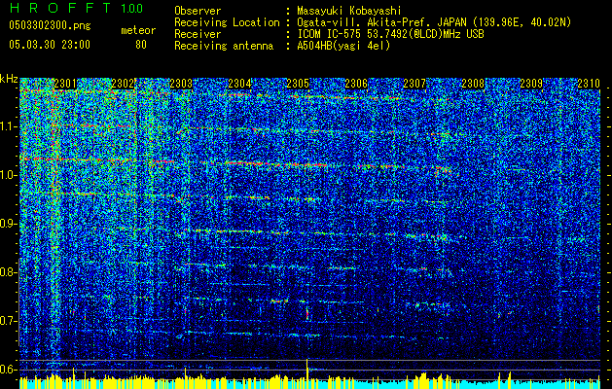The image size is (612, 389).
Task: Click the meteor count value 80
Action: (x=141, y=45)
